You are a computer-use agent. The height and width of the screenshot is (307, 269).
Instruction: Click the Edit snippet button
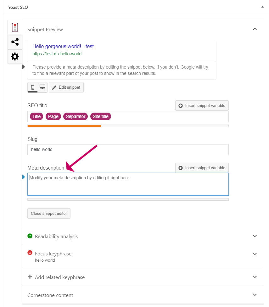66,87
